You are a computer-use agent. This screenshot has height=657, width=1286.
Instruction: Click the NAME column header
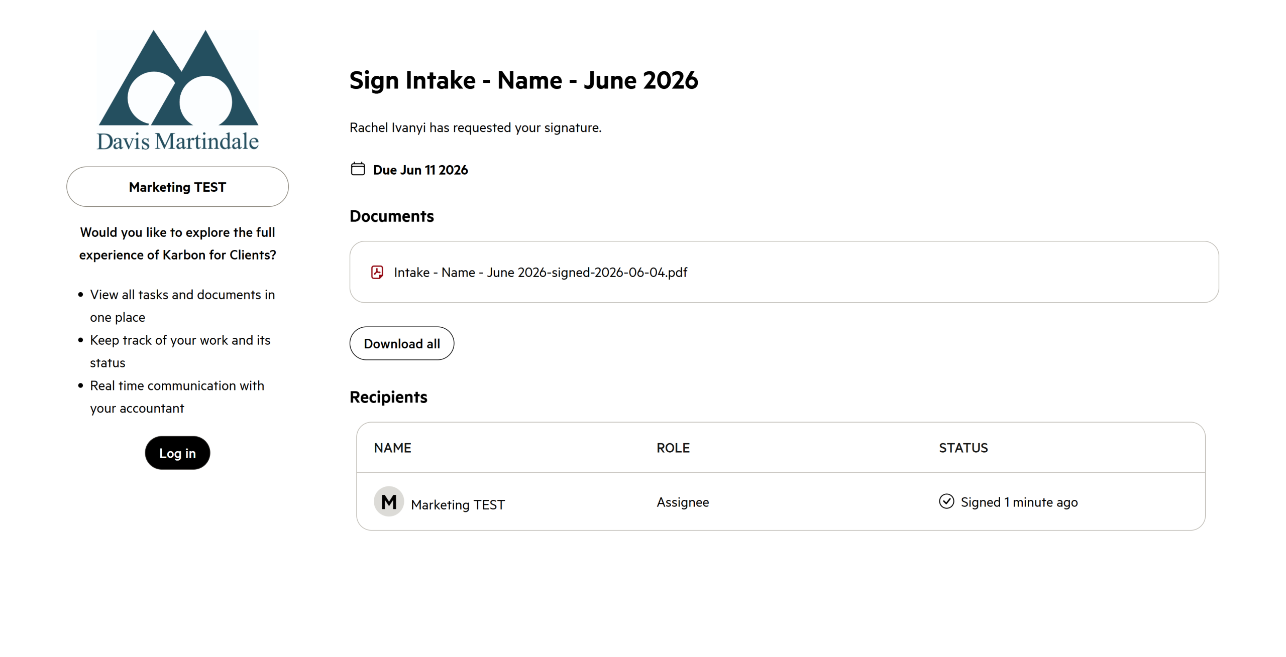(x=392, y=448)
